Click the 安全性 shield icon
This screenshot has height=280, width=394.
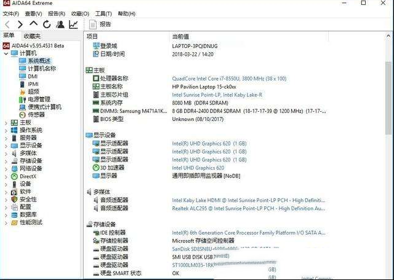pos(14,200)
